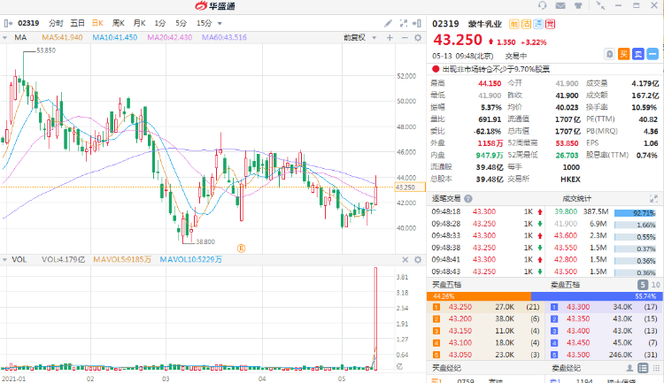Open the skin theme shirt icon
This screenshot has width=664, height=383.
tap(578, 5)
